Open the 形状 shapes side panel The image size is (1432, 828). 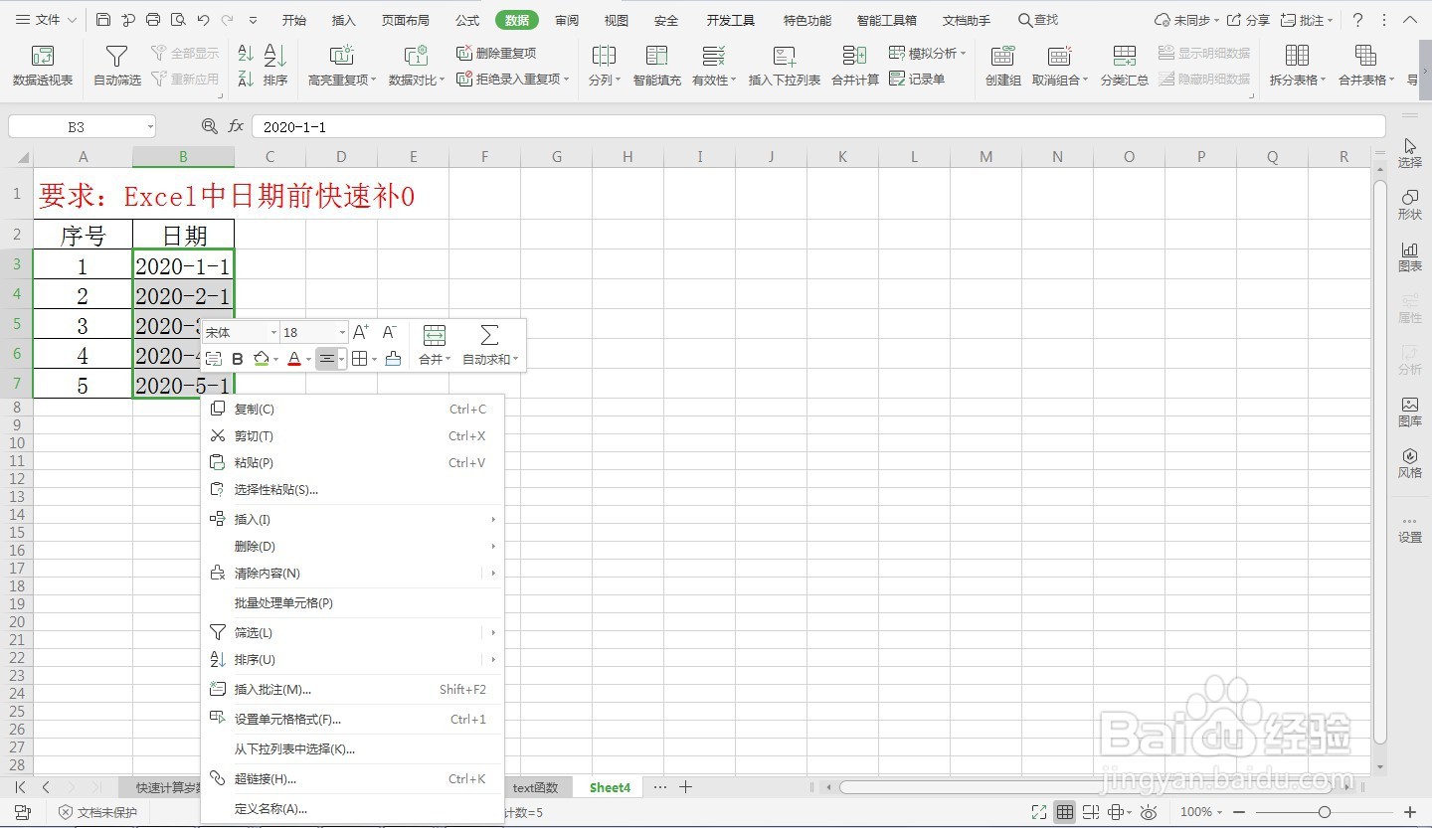click(x=1410, y=204)
